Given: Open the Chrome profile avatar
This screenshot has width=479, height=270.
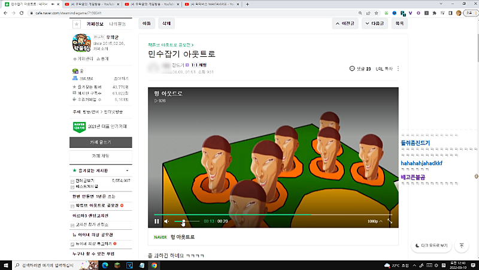Looking at the screenshot, I should (458, 13).
